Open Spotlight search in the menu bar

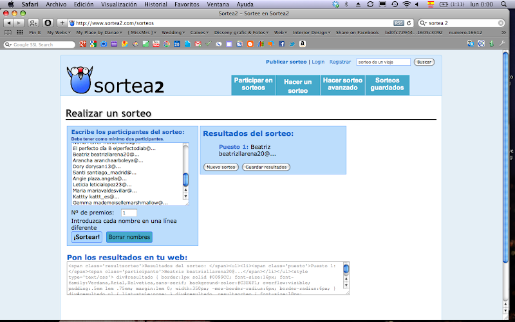(504, 5)
